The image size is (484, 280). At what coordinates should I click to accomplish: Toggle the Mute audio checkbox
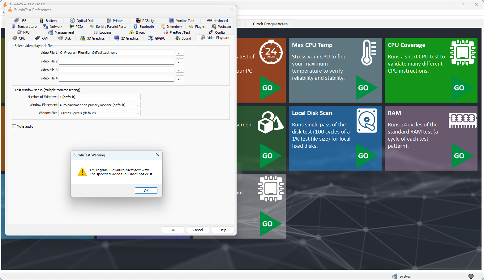pyautogui.click(x=14, y=126)
